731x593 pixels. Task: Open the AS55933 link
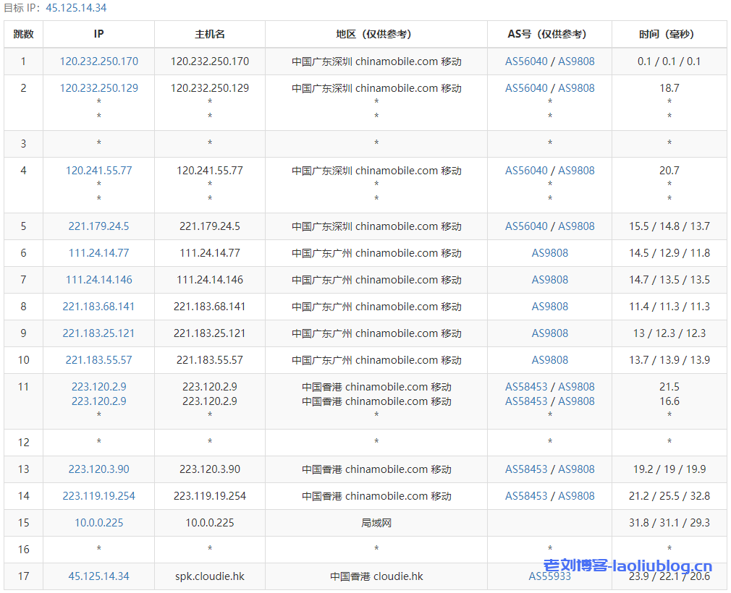[x=549, y=576]
